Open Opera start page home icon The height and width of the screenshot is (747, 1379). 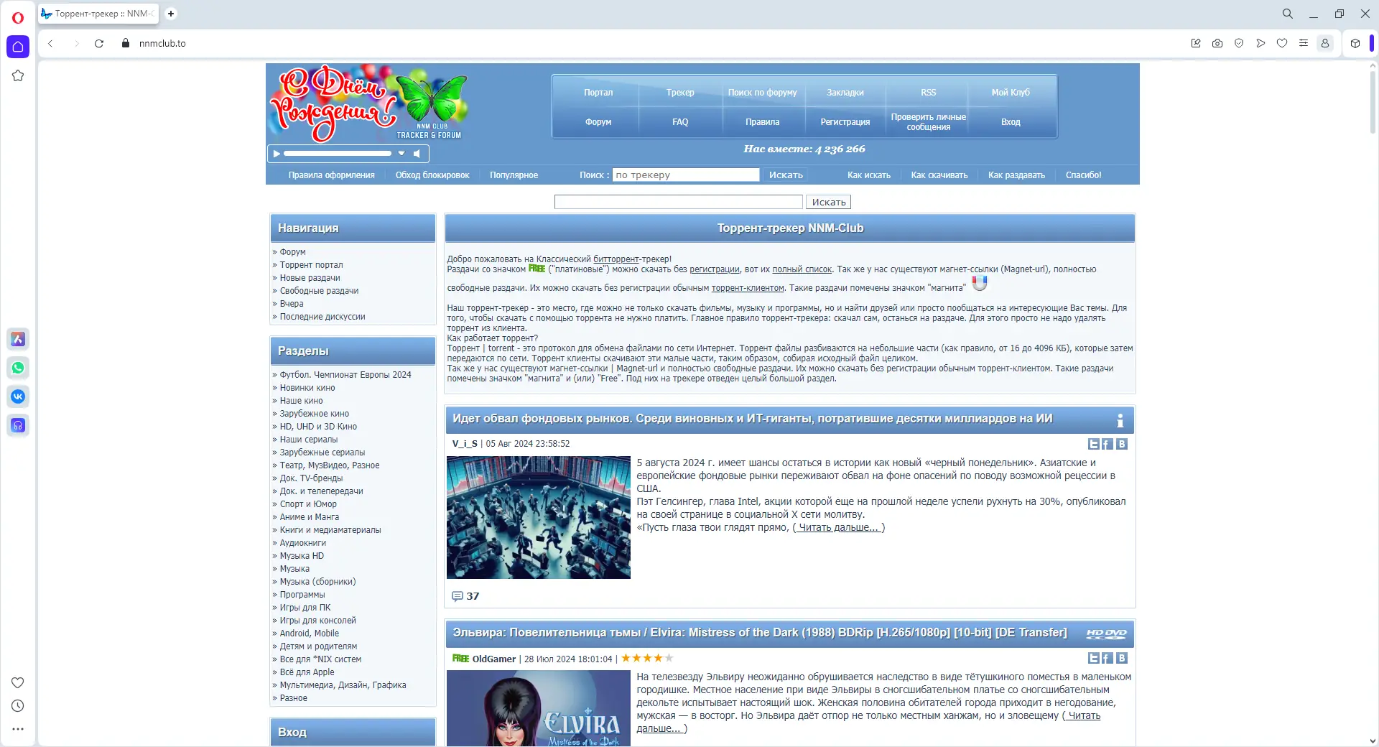(x=18, y=47)
